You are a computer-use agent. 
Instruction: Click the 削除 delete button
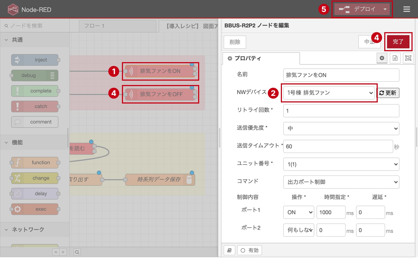click(x=235, y=42)
